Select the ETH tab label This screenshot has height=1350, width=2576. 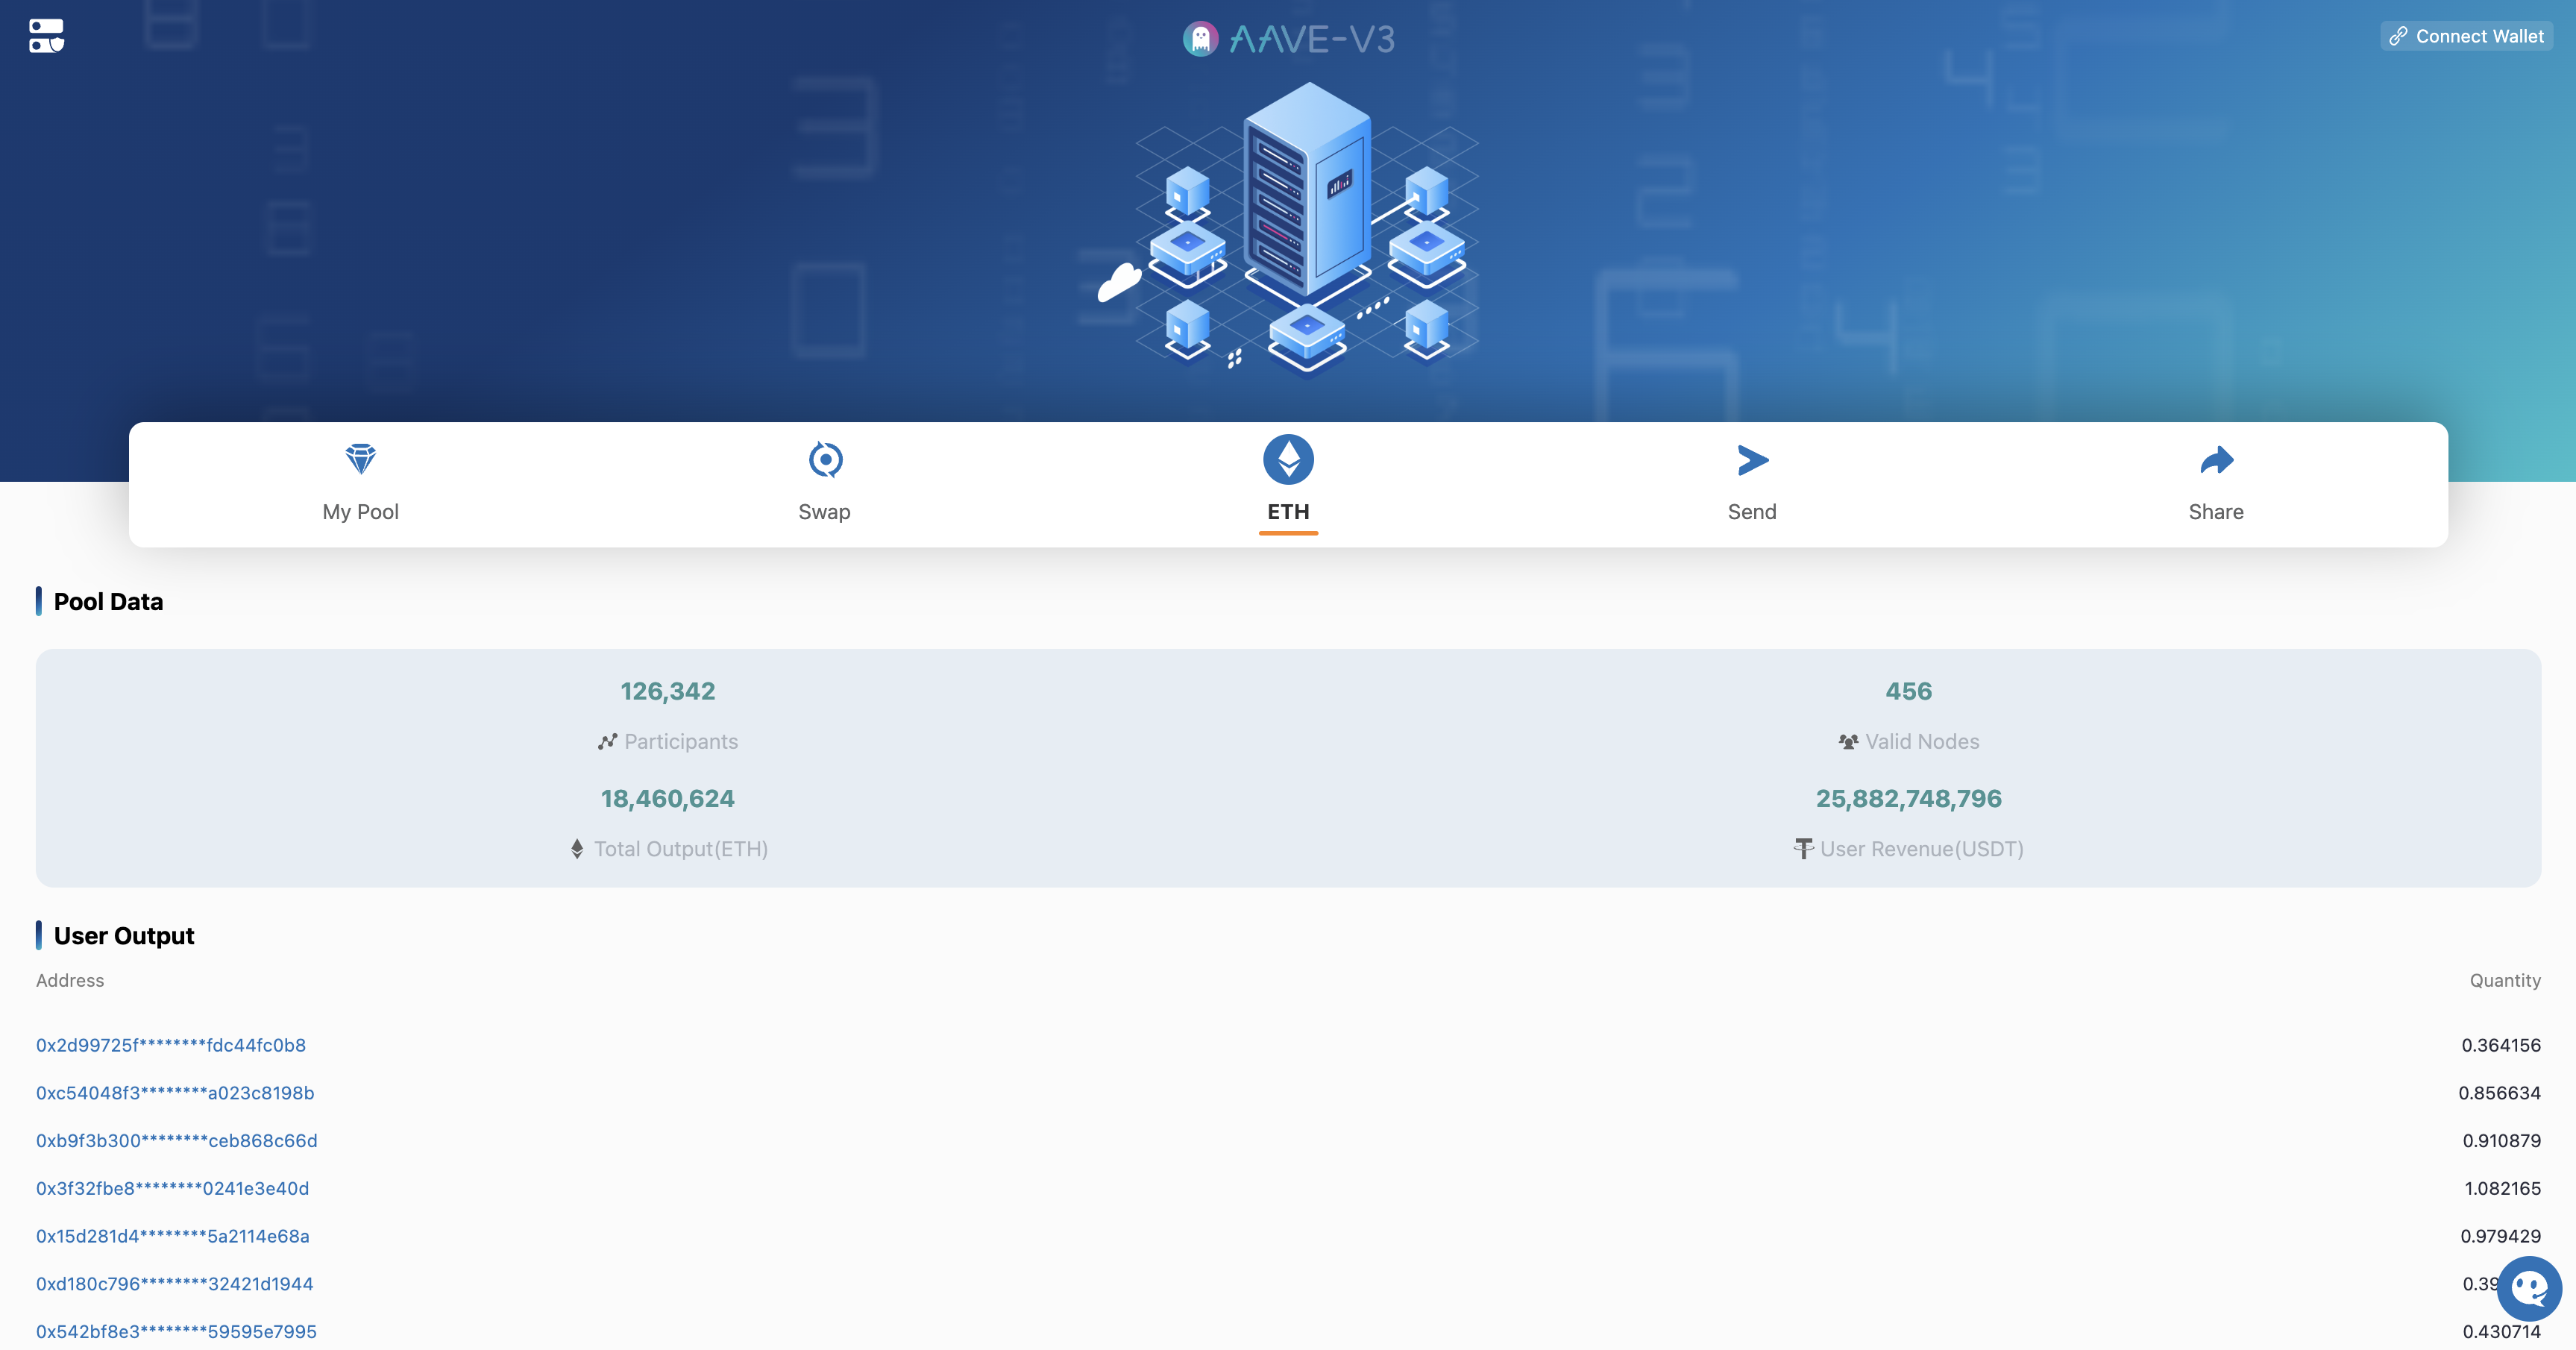click(1288, 512)
